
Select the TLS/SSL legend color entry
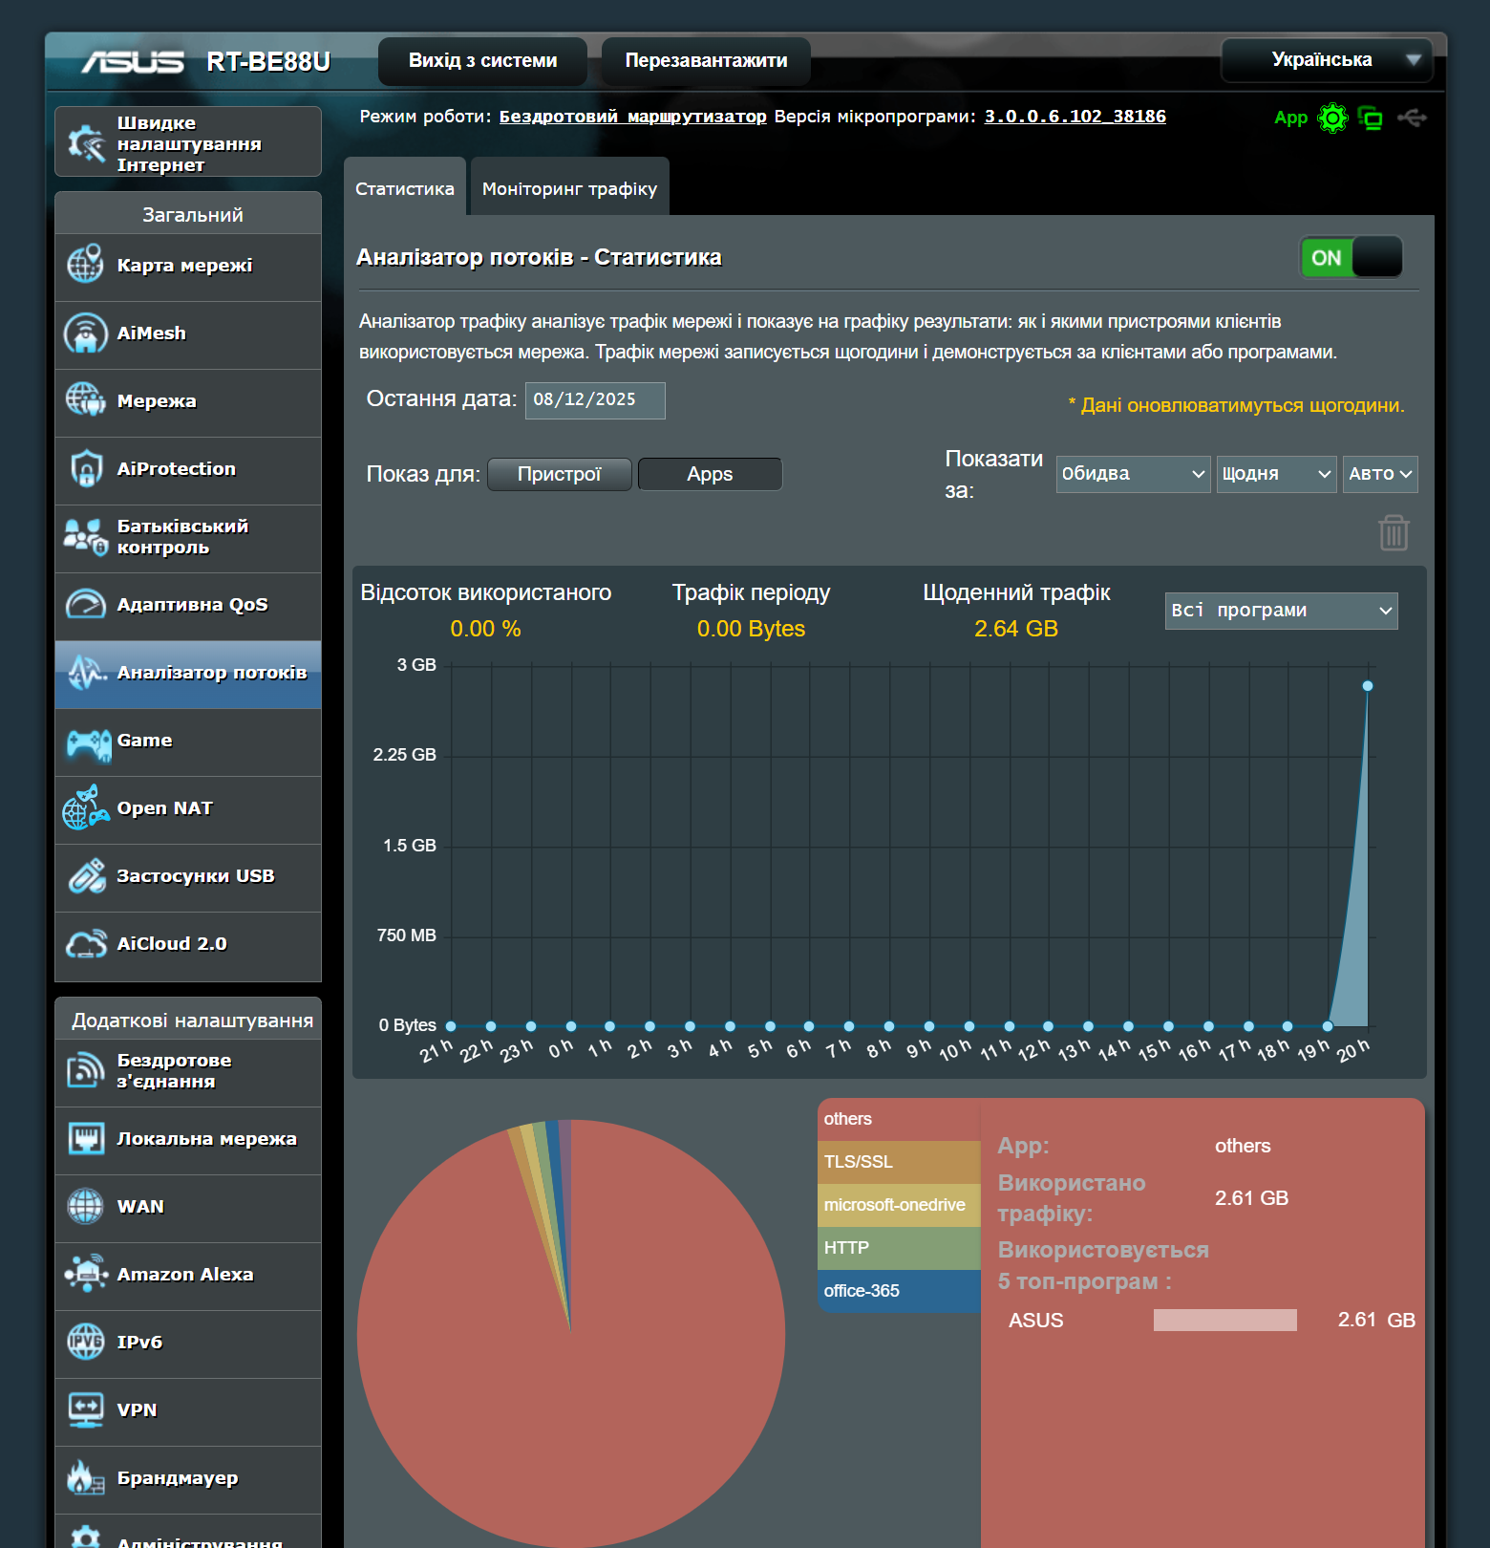tap(899, 1162)
